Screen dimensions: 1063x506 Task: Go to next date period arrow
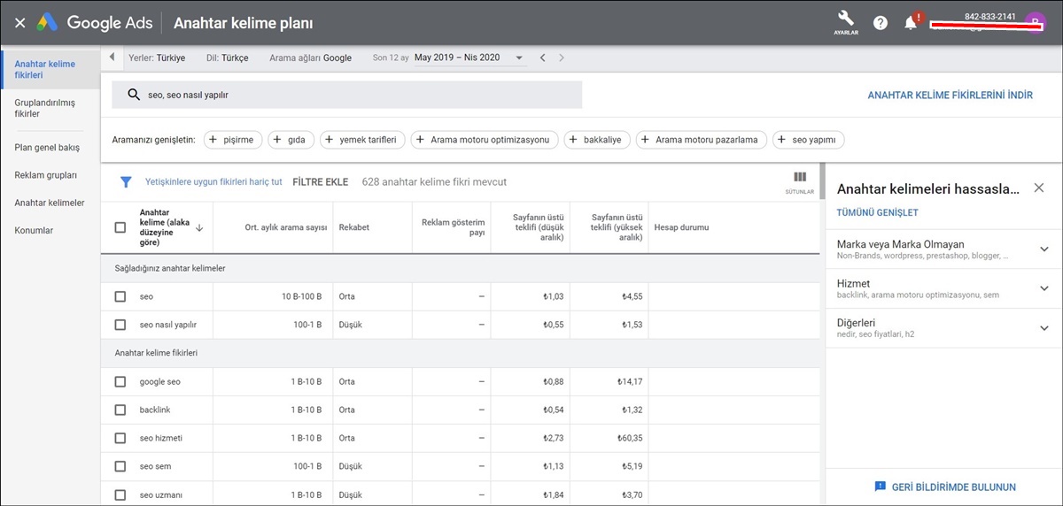pyautogui.click(x=562, y=58)
